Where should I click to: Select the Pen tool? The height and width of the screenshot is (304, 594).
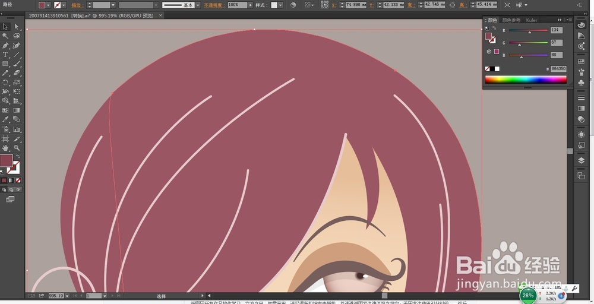click(5, 46)
